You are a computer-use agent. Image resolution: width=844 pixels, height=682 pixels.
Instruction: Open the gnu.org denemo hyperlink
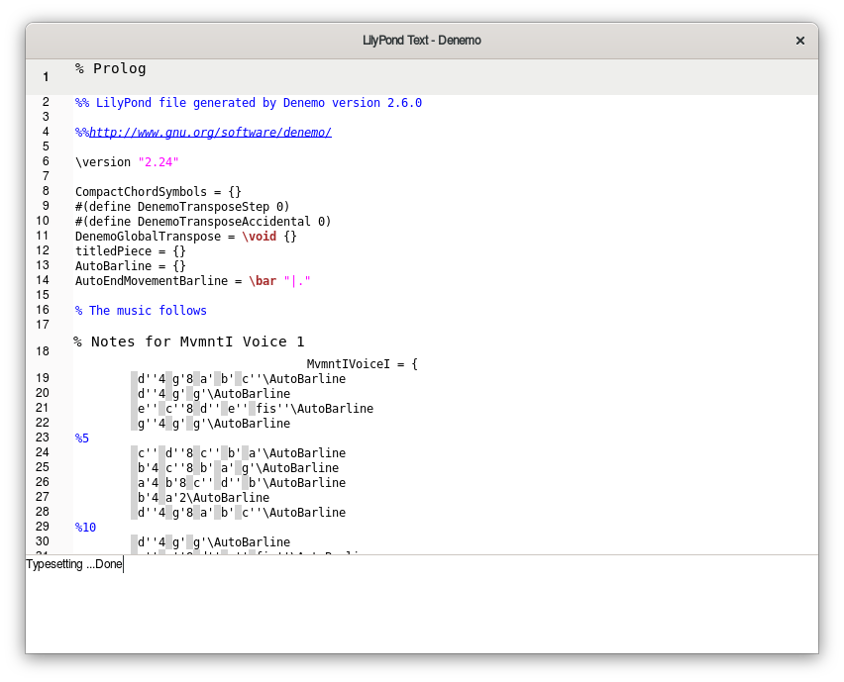[x=210, y=132]
